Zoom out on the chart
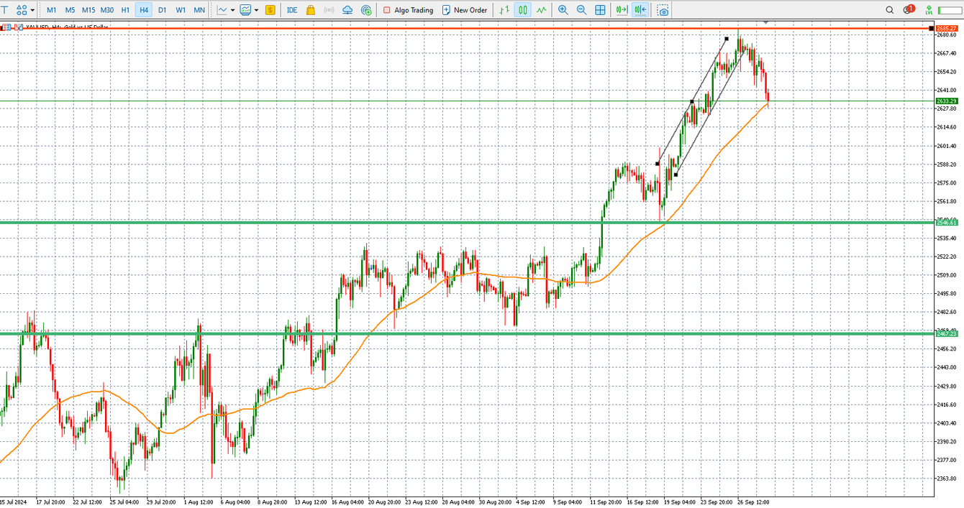 (582, 9)
